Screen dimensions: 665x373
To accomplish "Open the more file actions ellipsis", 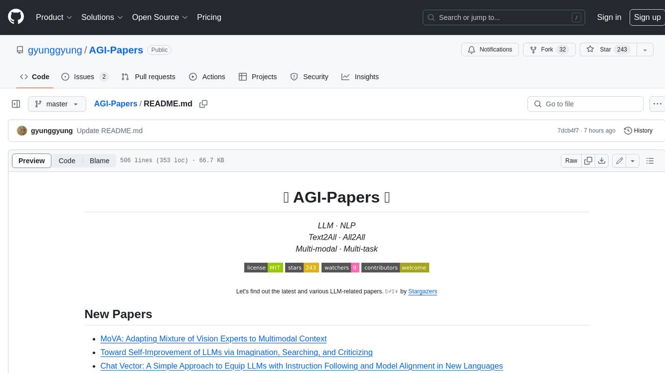I will (657, 104).
